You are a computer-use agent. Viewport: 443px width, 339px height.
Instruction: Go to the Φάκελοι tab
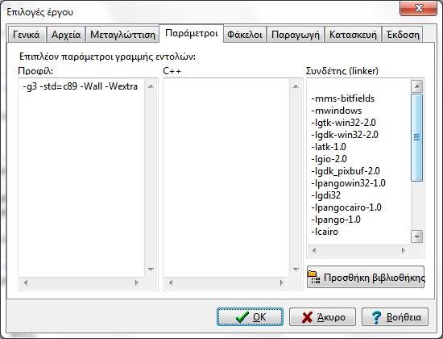[245, 35]
